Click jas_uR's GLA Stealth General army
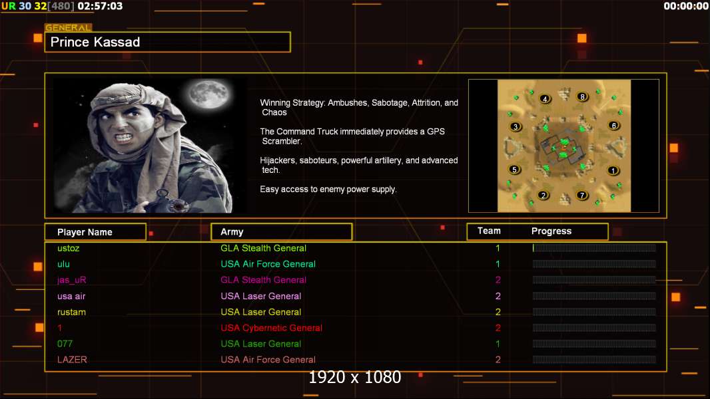This screenshot has width=710, height=399. pos(264,280)
